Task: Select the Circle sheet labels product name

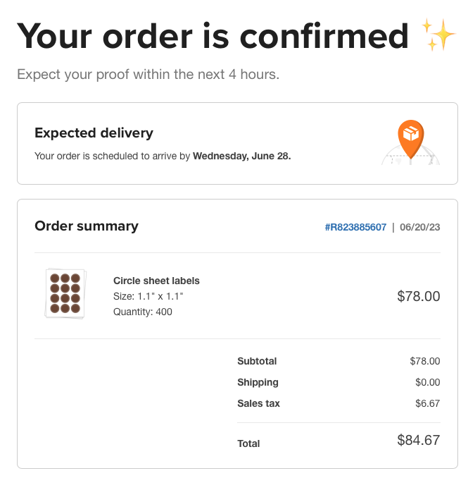Action: pyautogui.click(x=156, y=281)
